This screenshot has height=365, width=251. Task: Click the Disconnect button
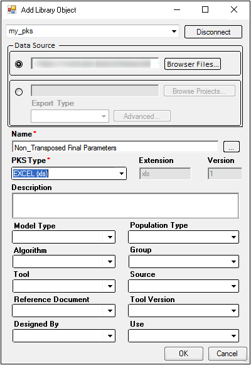pyautogui.click(x=213, y=32)
